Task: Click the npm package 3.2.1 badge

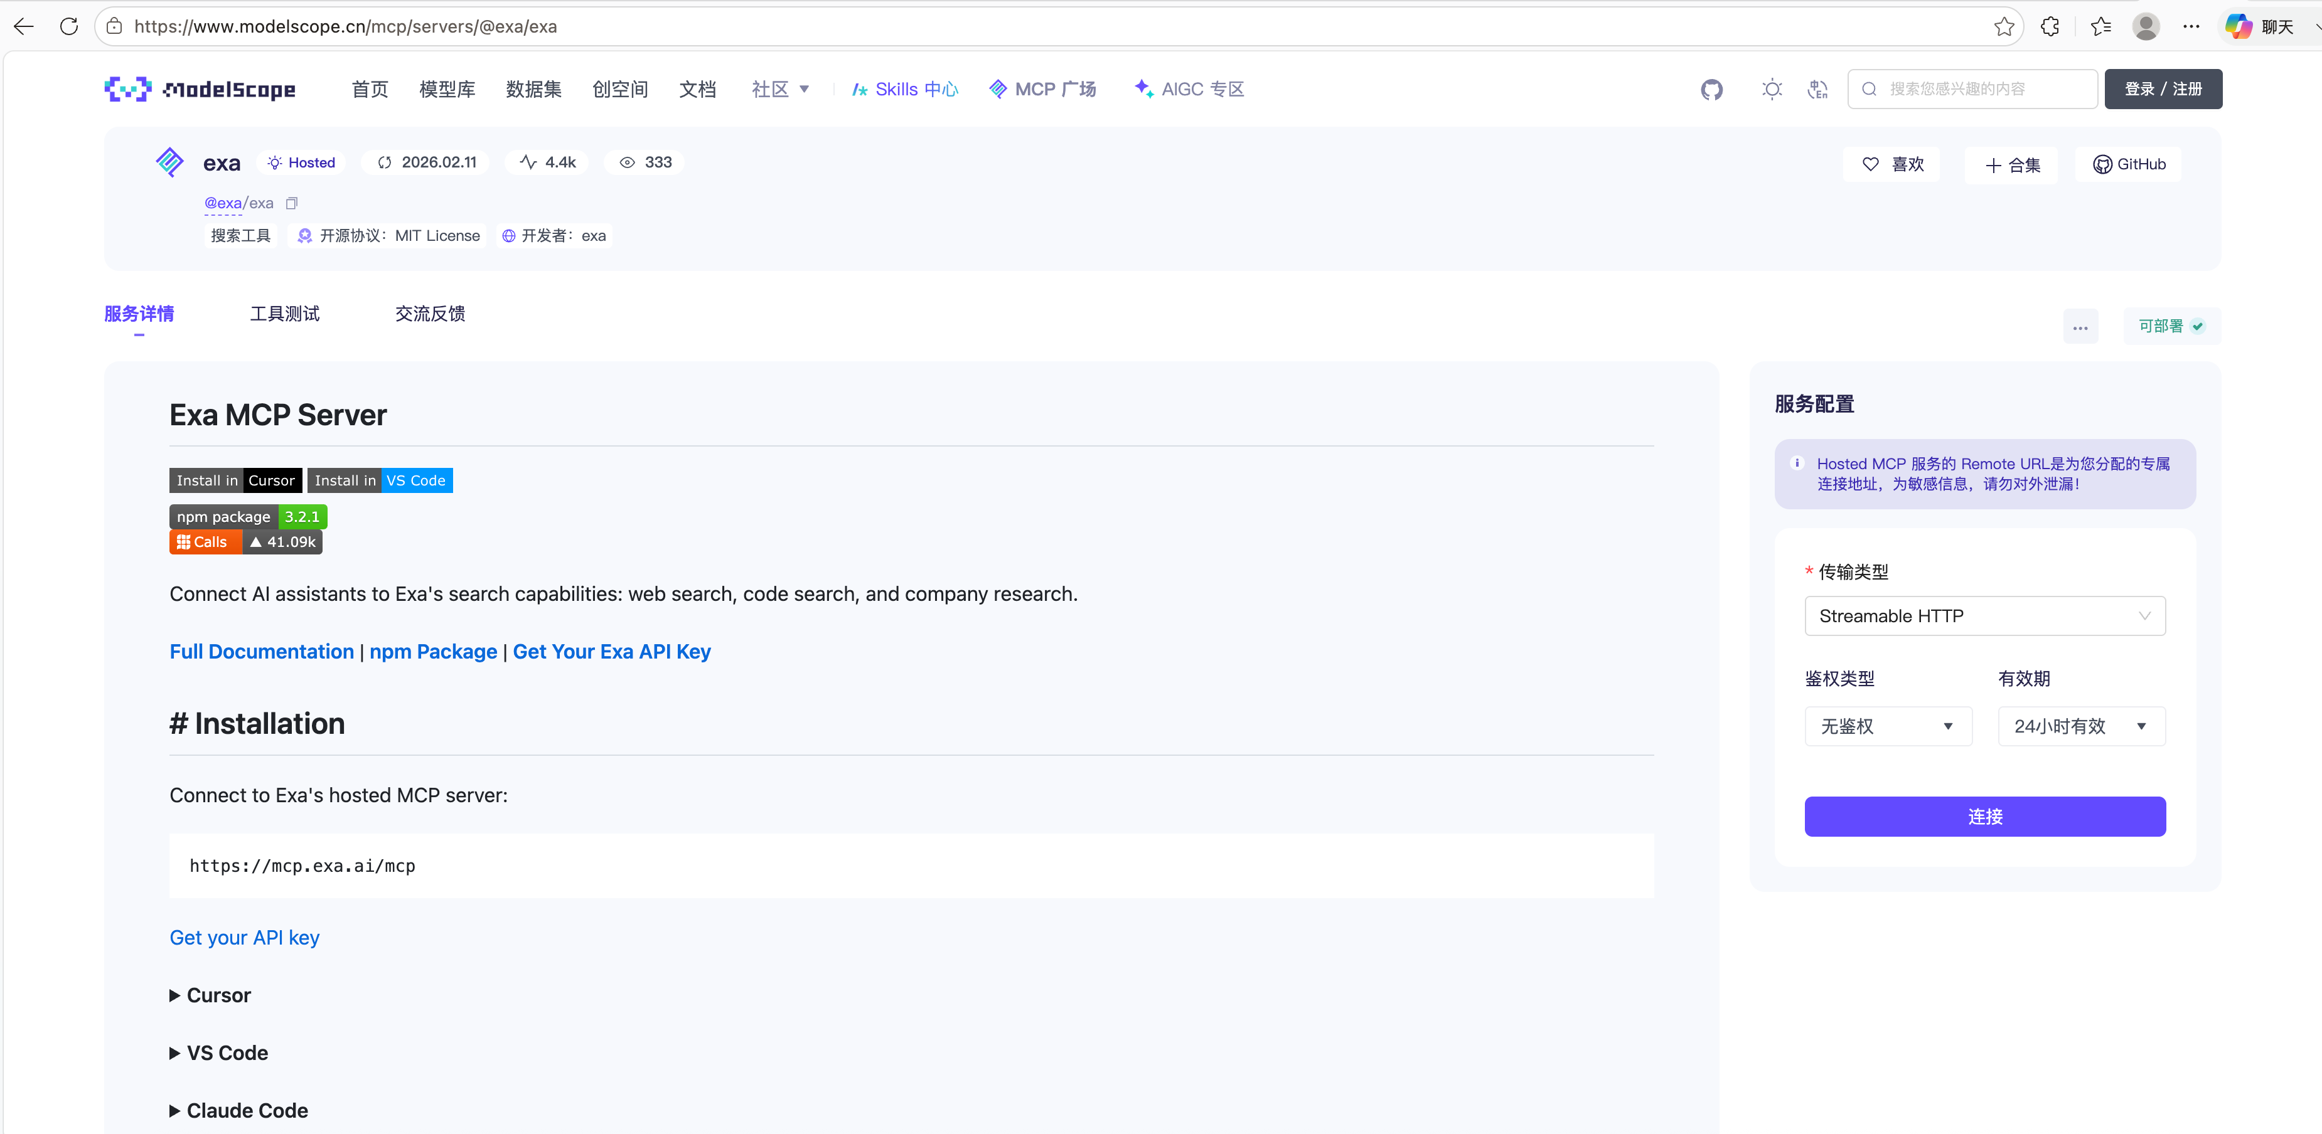Action: [x=248, y=516]
